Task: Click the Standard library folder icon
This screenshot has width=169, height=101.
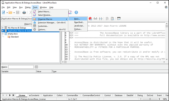Action: pos(9,37)
